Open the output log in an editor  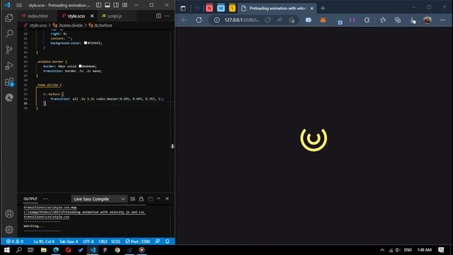[x=150, y=199]
